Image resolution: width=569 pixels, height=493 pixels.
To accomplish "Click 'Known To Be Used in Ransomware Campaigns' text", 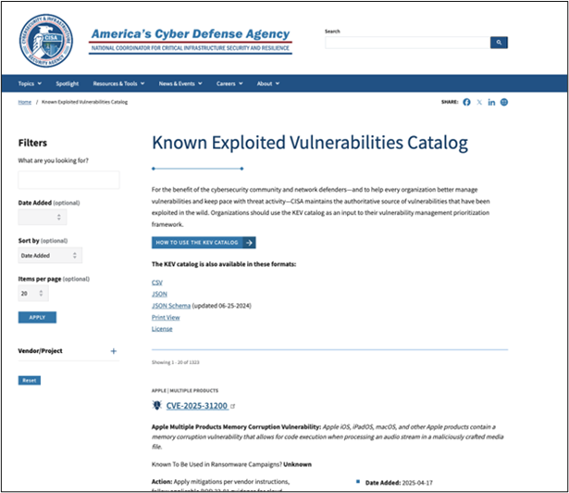I will click(216, 464).
